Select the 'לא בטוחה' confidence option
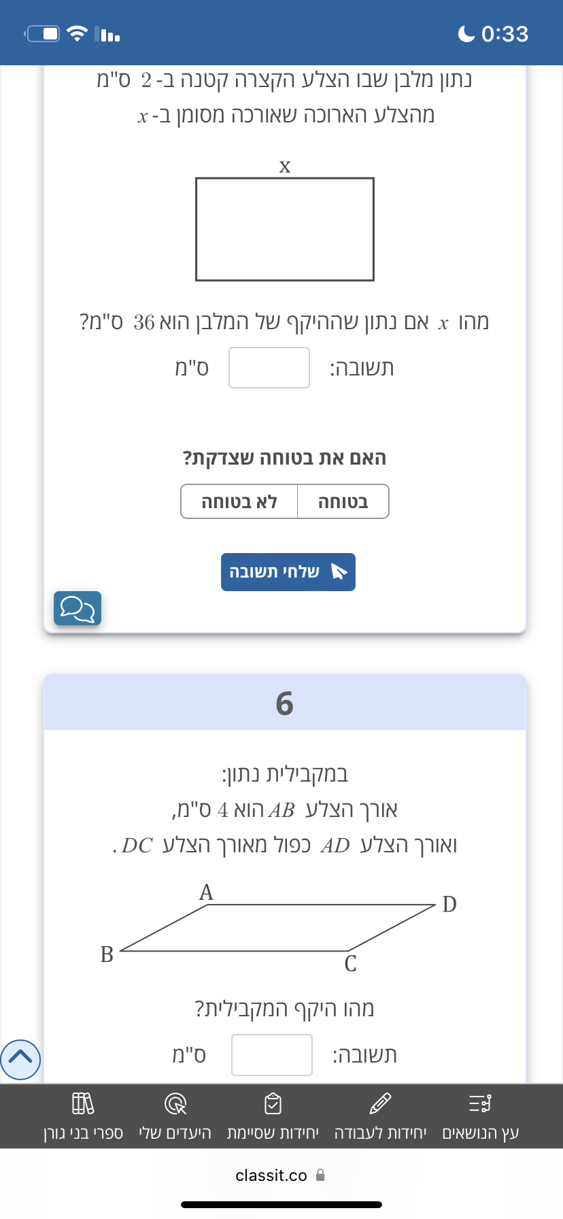This screenshot has width=563, height=1219. (x=239, y=501)
